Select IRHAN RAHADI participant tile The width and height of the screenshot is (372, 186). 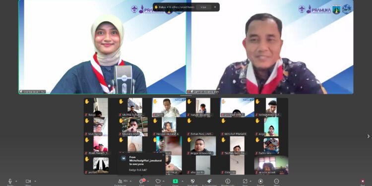(101, 146)
